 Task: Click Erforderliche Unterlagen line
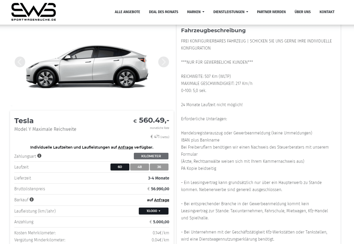pos(204,119)
